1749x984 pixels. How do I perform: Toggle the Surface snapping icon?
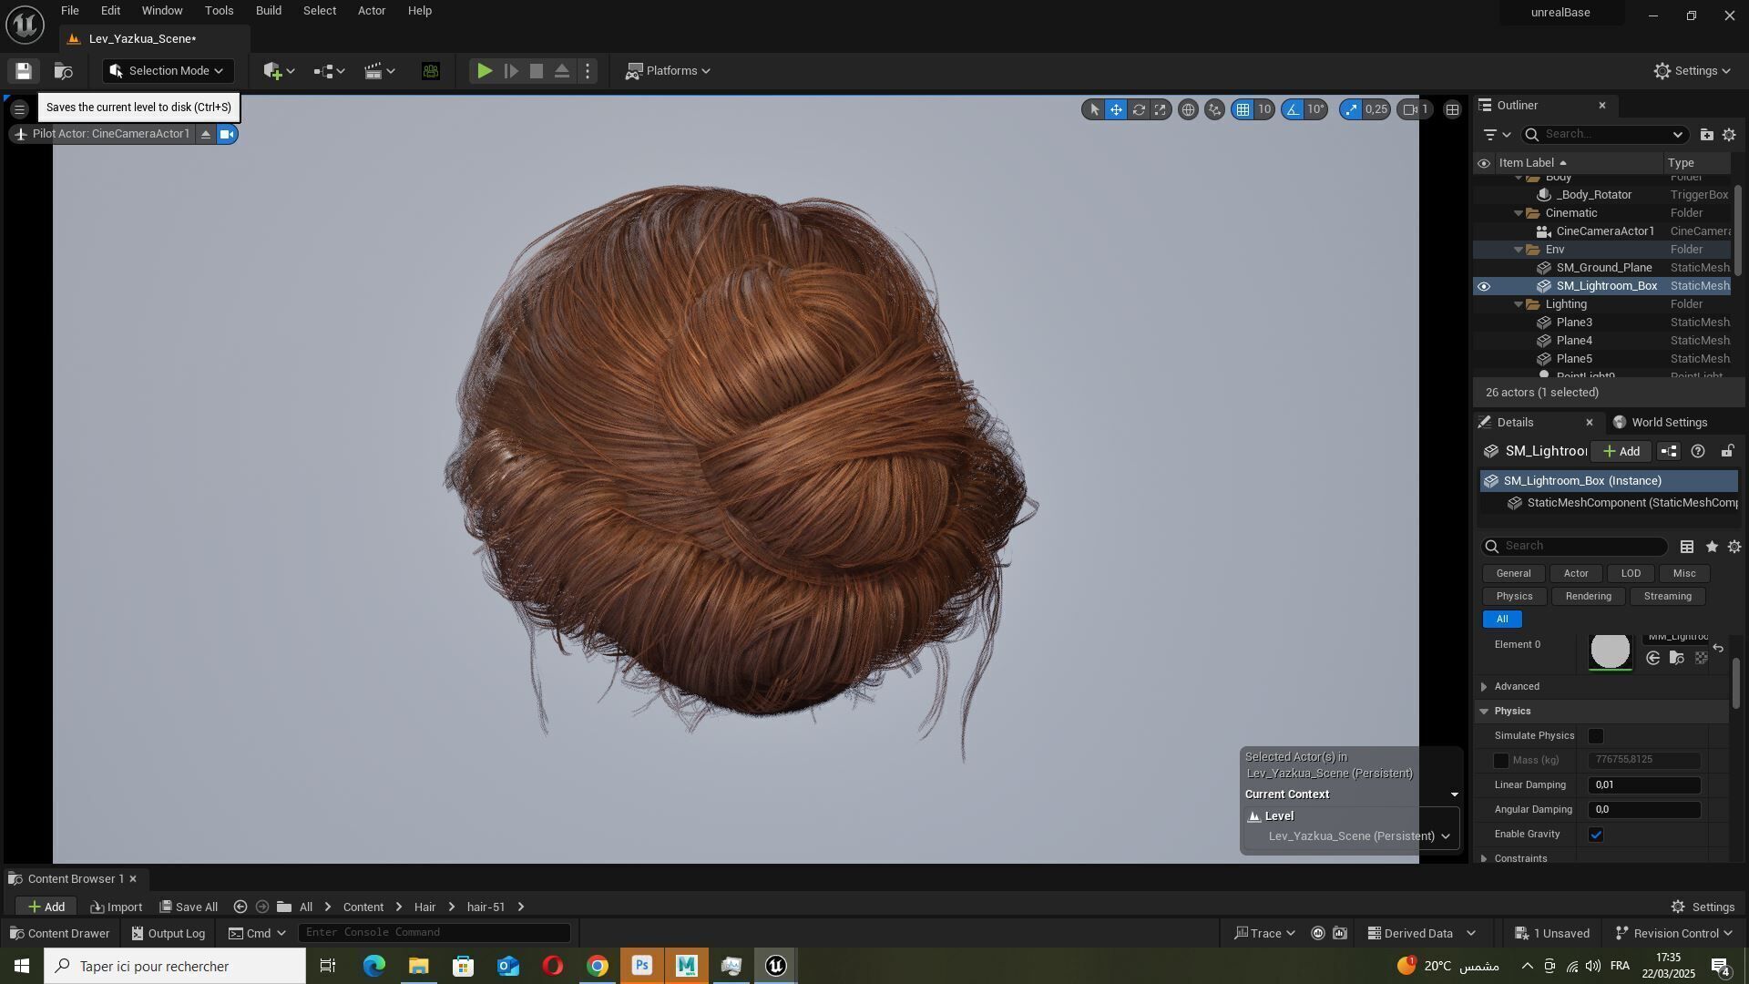click(x=1214, y=110)
